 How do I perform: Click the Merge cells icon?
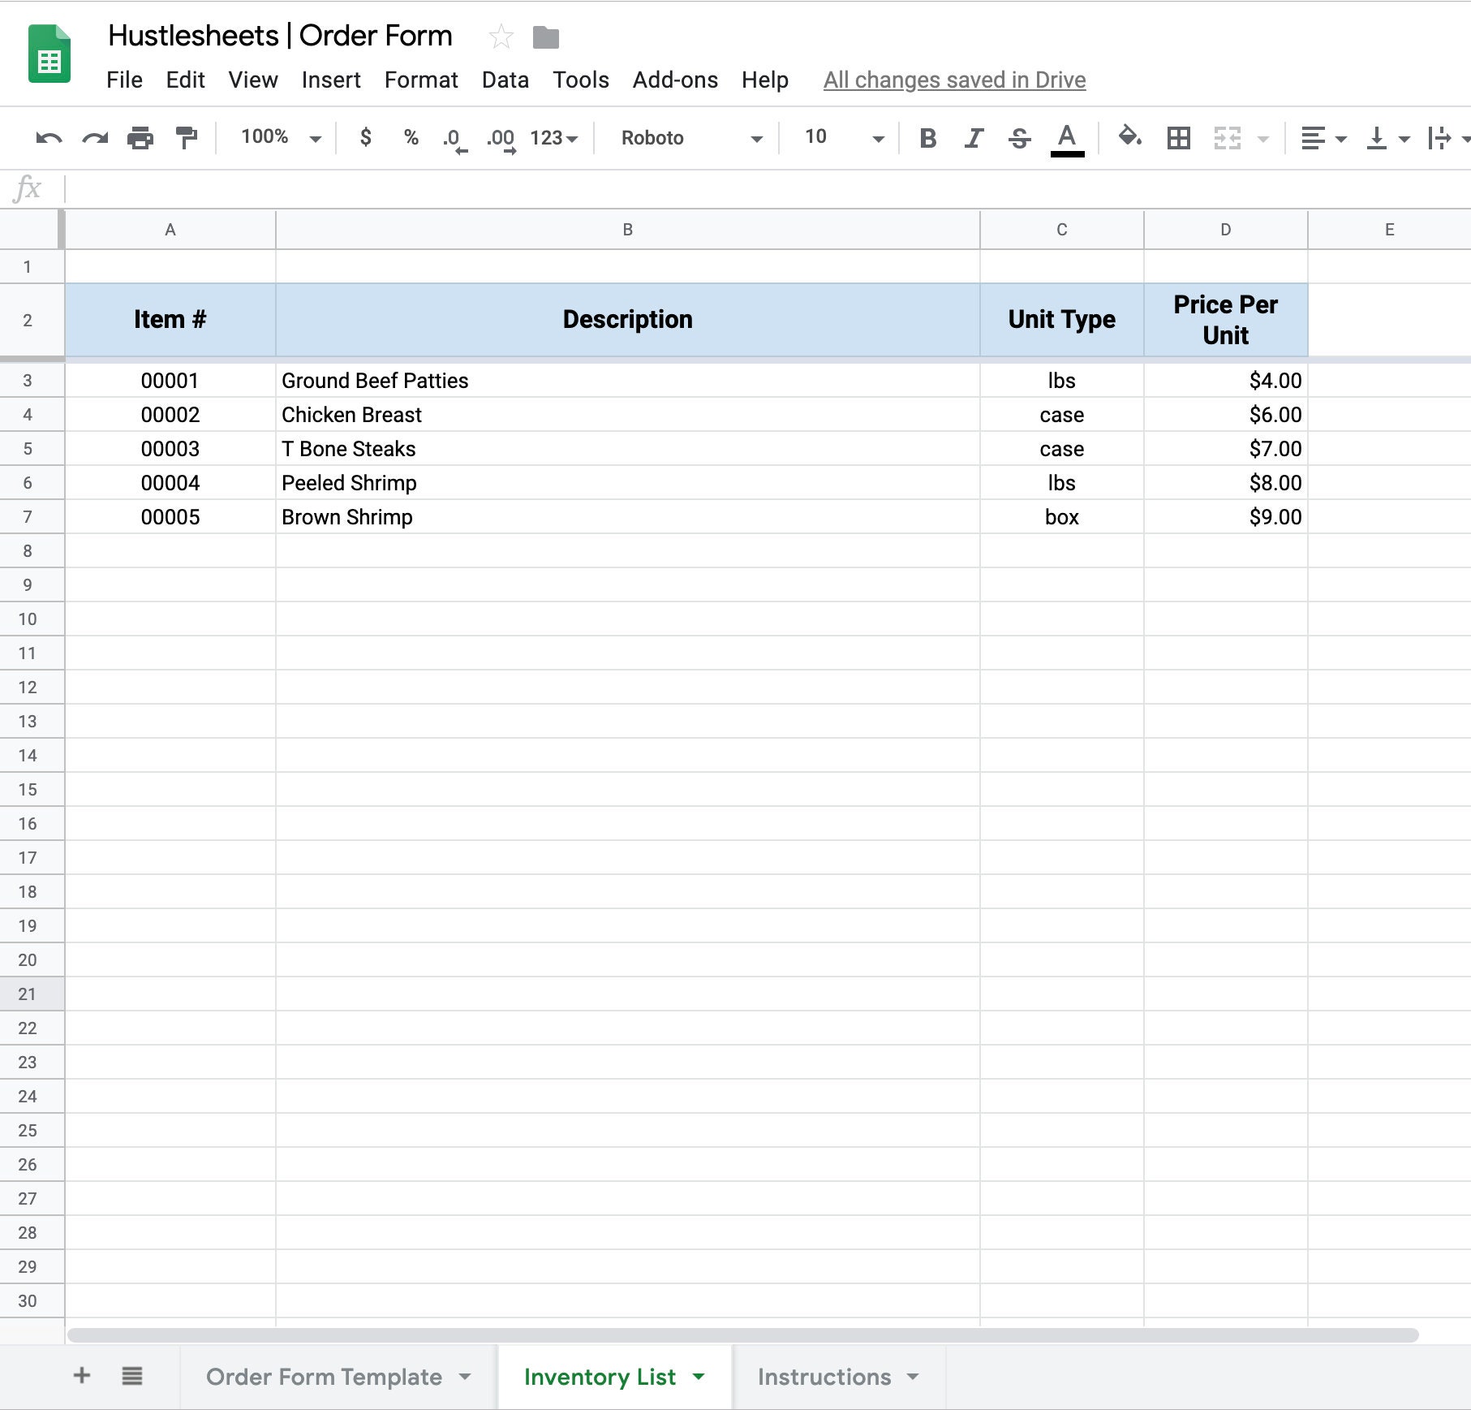coord(1228,137)
